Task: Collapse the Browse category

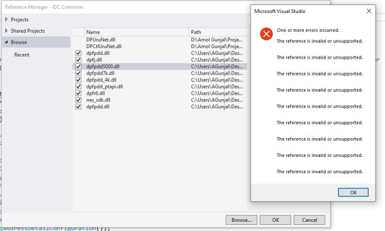Action: 6,42
